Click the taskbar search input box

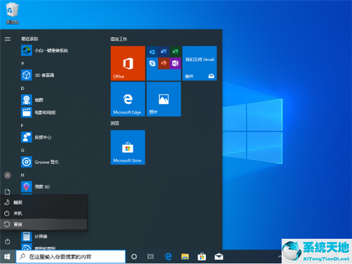[x=71, y=256]
